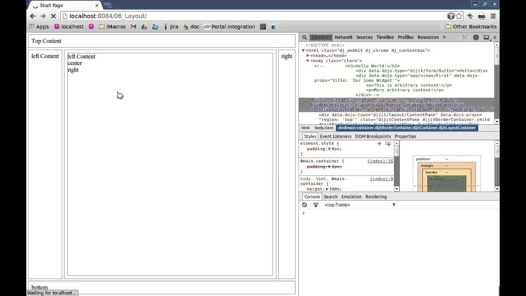Click the Jira bookmark
Viewport: 526px width, 296px height.
[171, 27]
